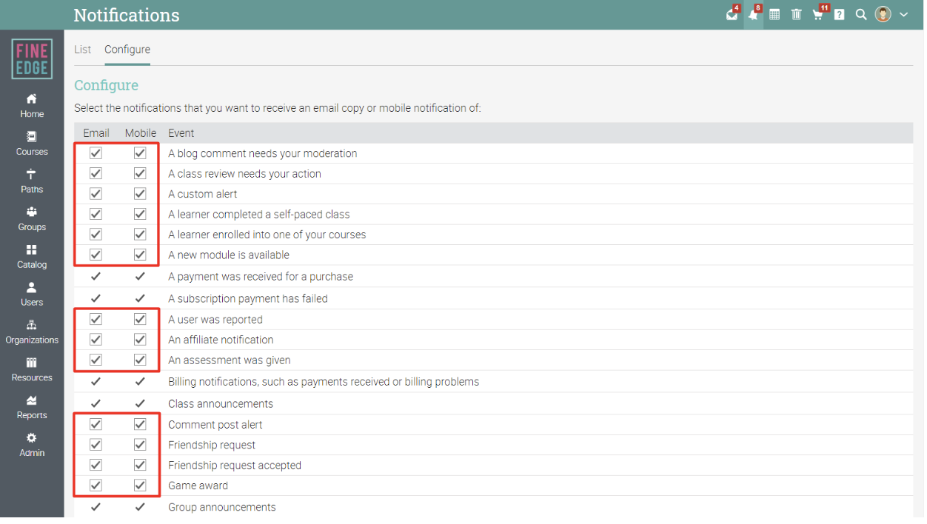The height and width of the screenshot is (524, 927).
Task: Click the 'Class announcements' event text
Action: [221, 403]
